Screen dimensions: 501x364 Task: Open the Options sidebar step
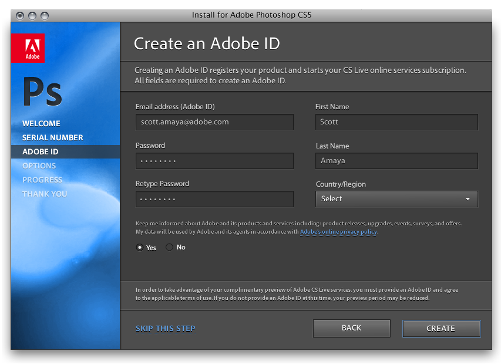click(x=39, y=166)
